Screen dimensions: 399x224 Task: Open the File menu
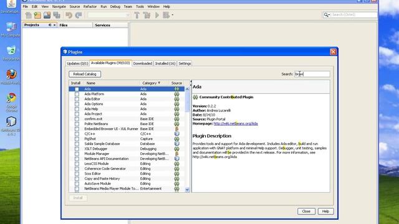(x=26, y=7)
